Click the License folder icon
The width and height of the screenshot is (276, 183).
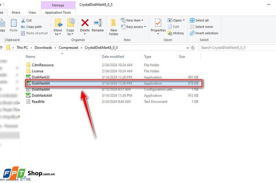coord(28,71)
